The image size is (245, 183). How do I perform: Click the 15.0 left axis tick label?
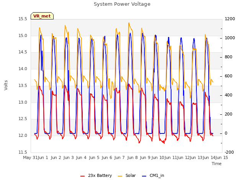[23, 35]
